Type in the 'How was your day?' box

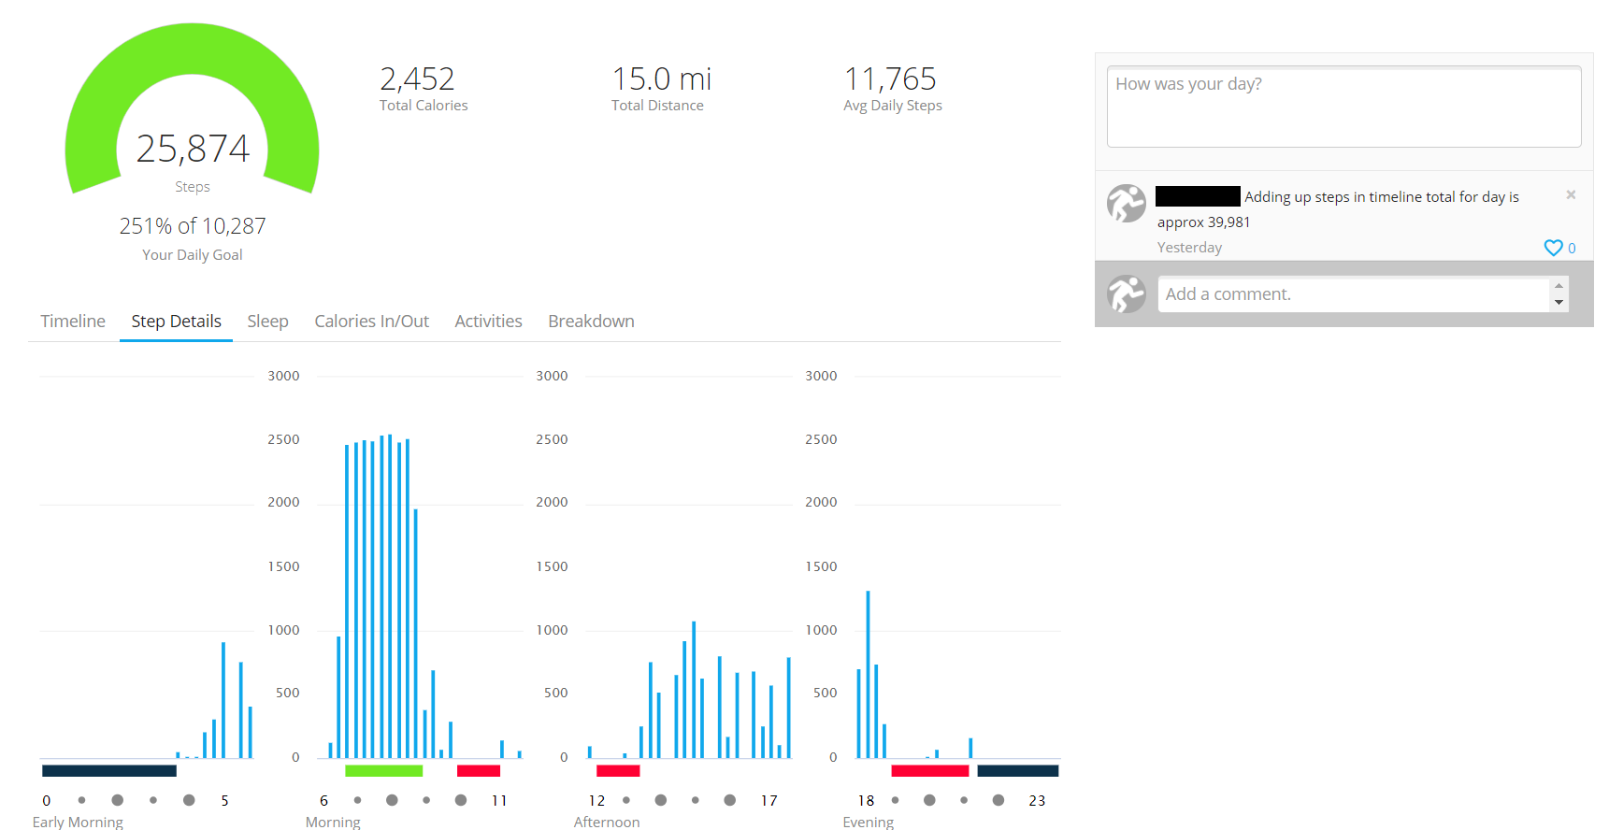point(1343,107)
